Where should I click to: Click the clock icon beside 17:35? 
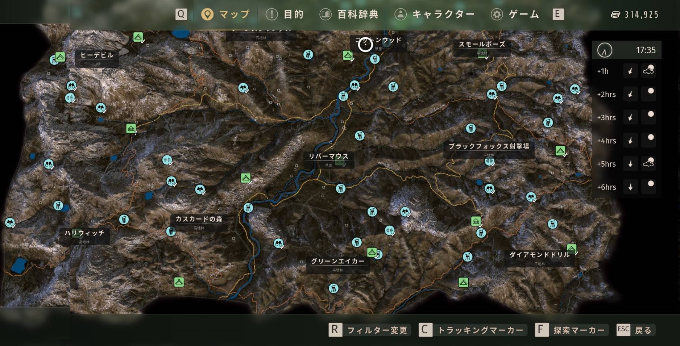(x=605, y=50)
